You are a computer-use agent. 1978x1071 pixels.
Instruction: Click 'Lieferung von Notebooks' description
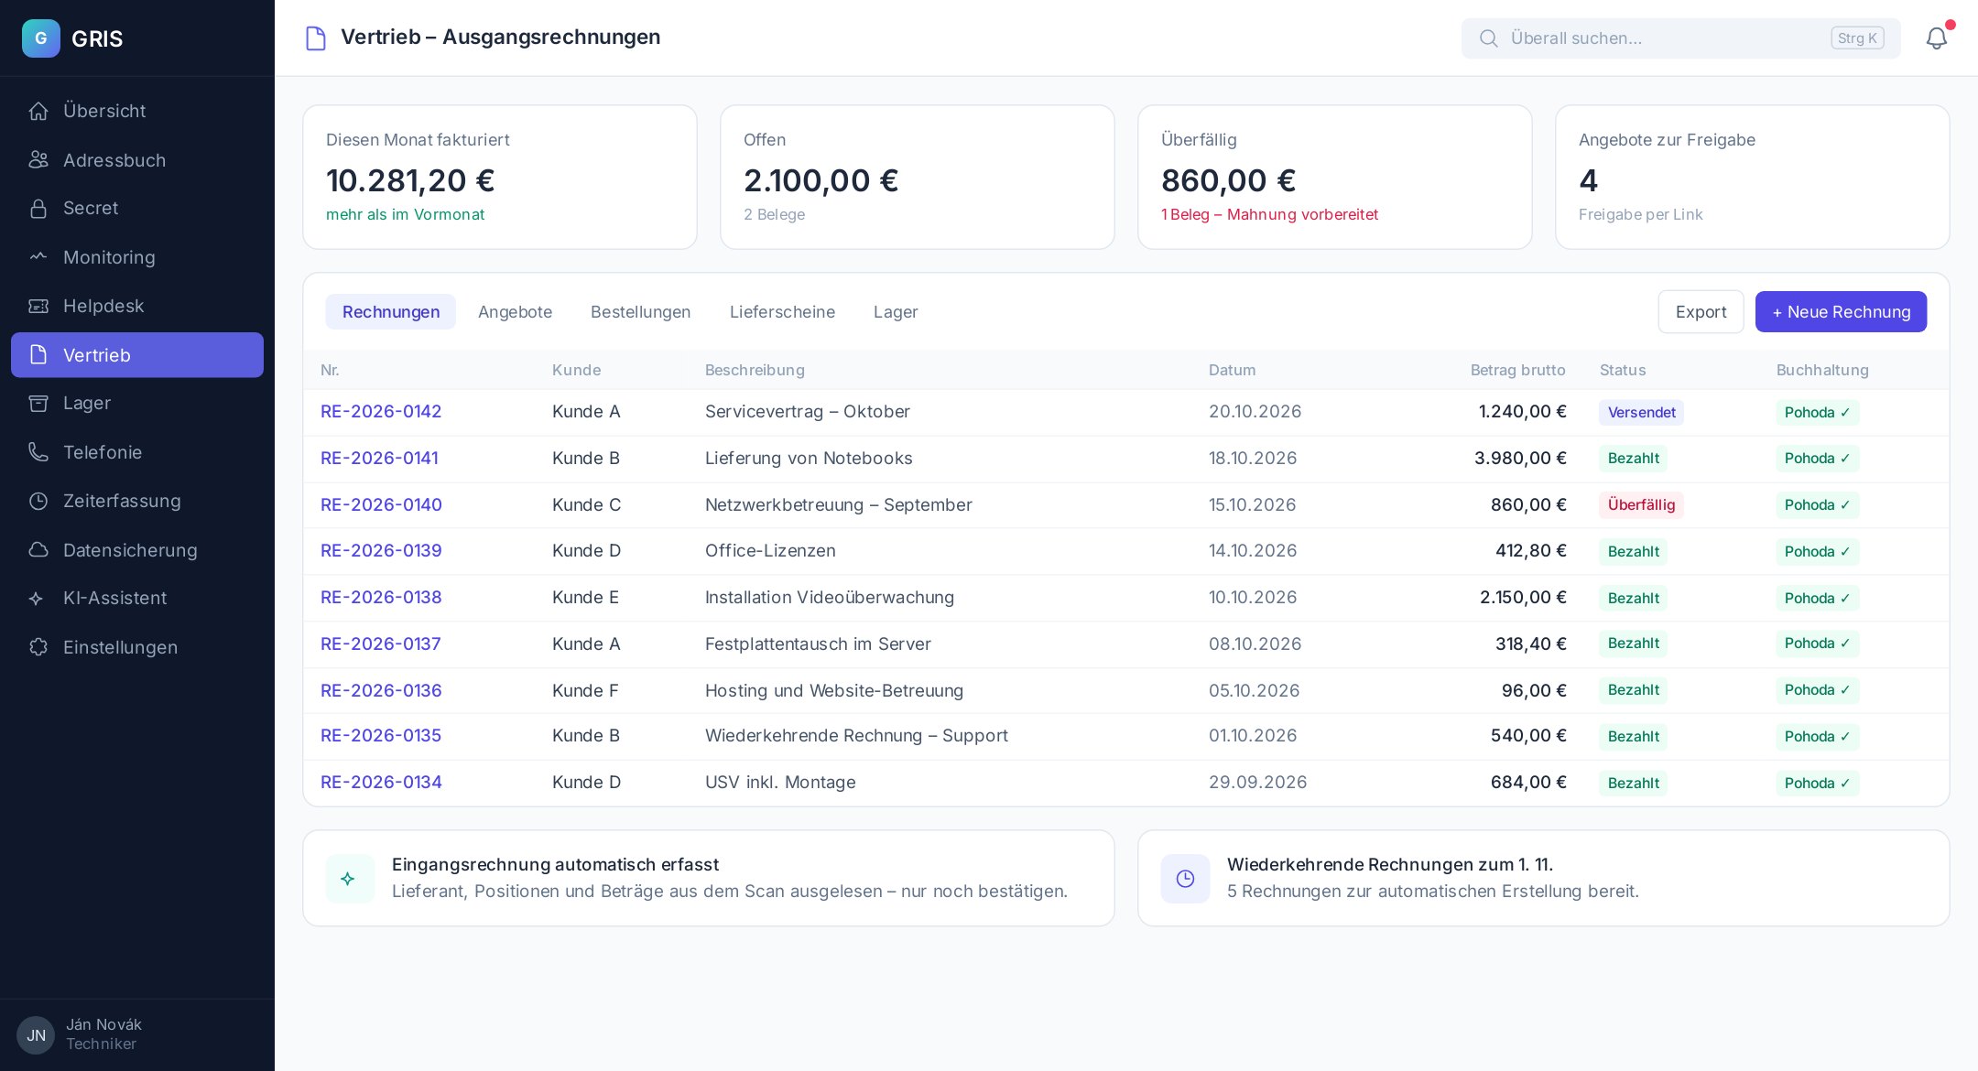tap(809, 459)
